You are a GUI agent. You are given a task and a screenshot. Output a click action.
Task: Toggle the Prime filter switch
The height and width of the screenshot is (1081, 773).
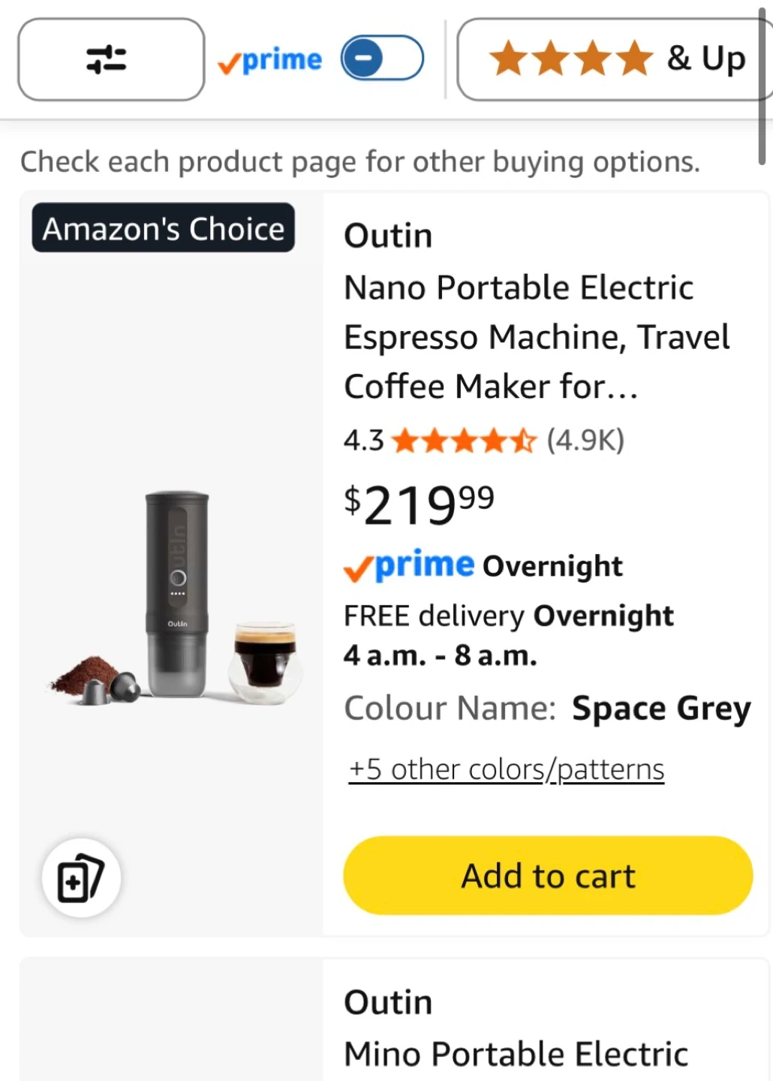382,58
